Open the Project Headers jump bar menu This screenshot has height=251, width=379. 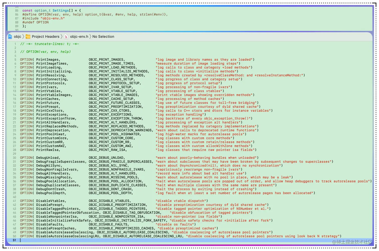click(x=46, y=37)
